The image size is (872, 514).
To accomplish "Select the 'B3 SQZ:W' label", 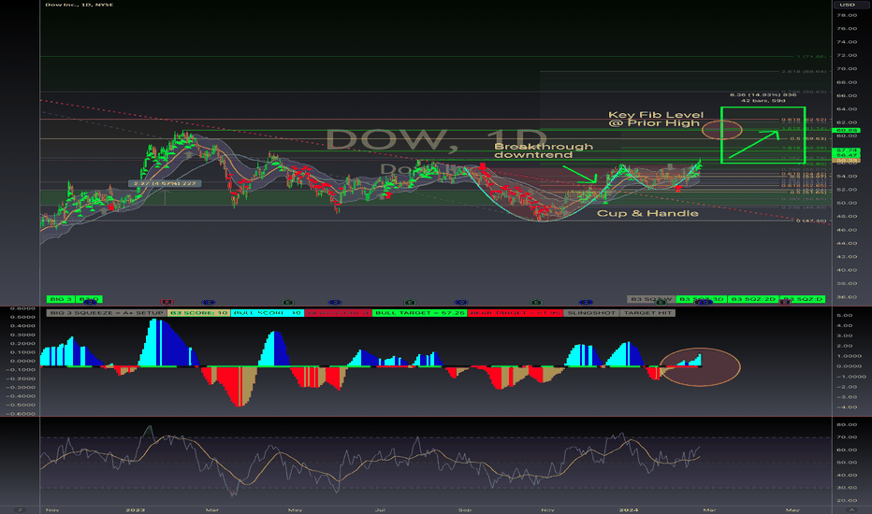I will (x=650, y=299).
